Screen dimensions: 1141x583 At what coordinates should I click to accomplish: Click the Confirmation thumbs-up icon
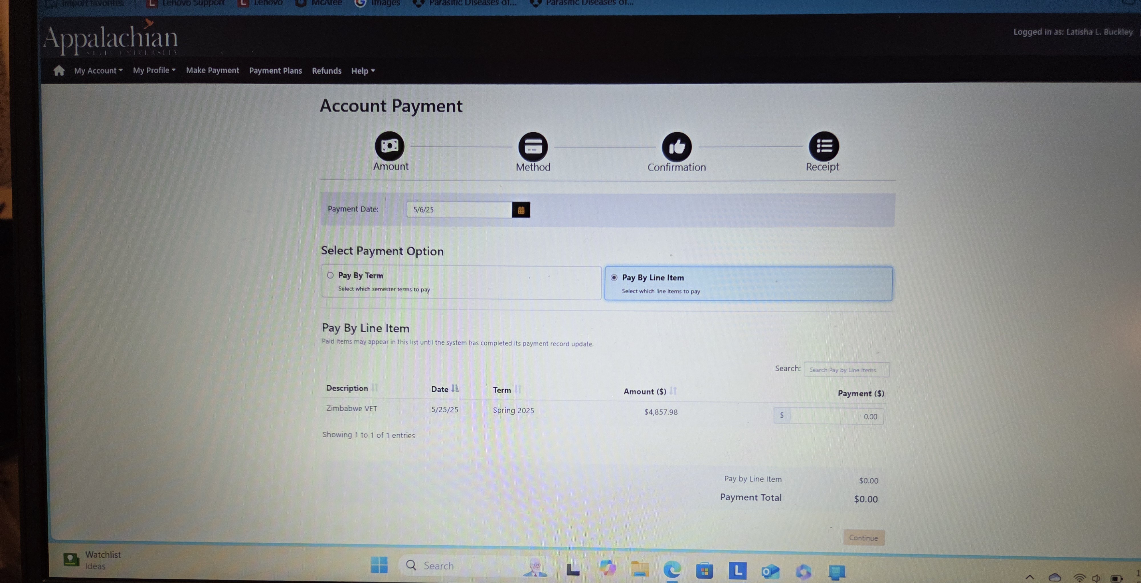pyautogui.click(x=676, y=147)
